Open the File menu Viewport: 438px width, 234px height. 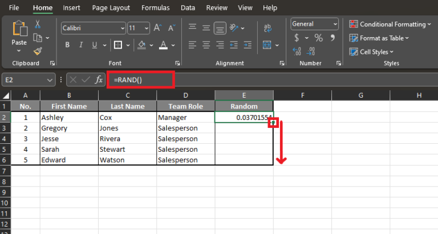point(14,8)
